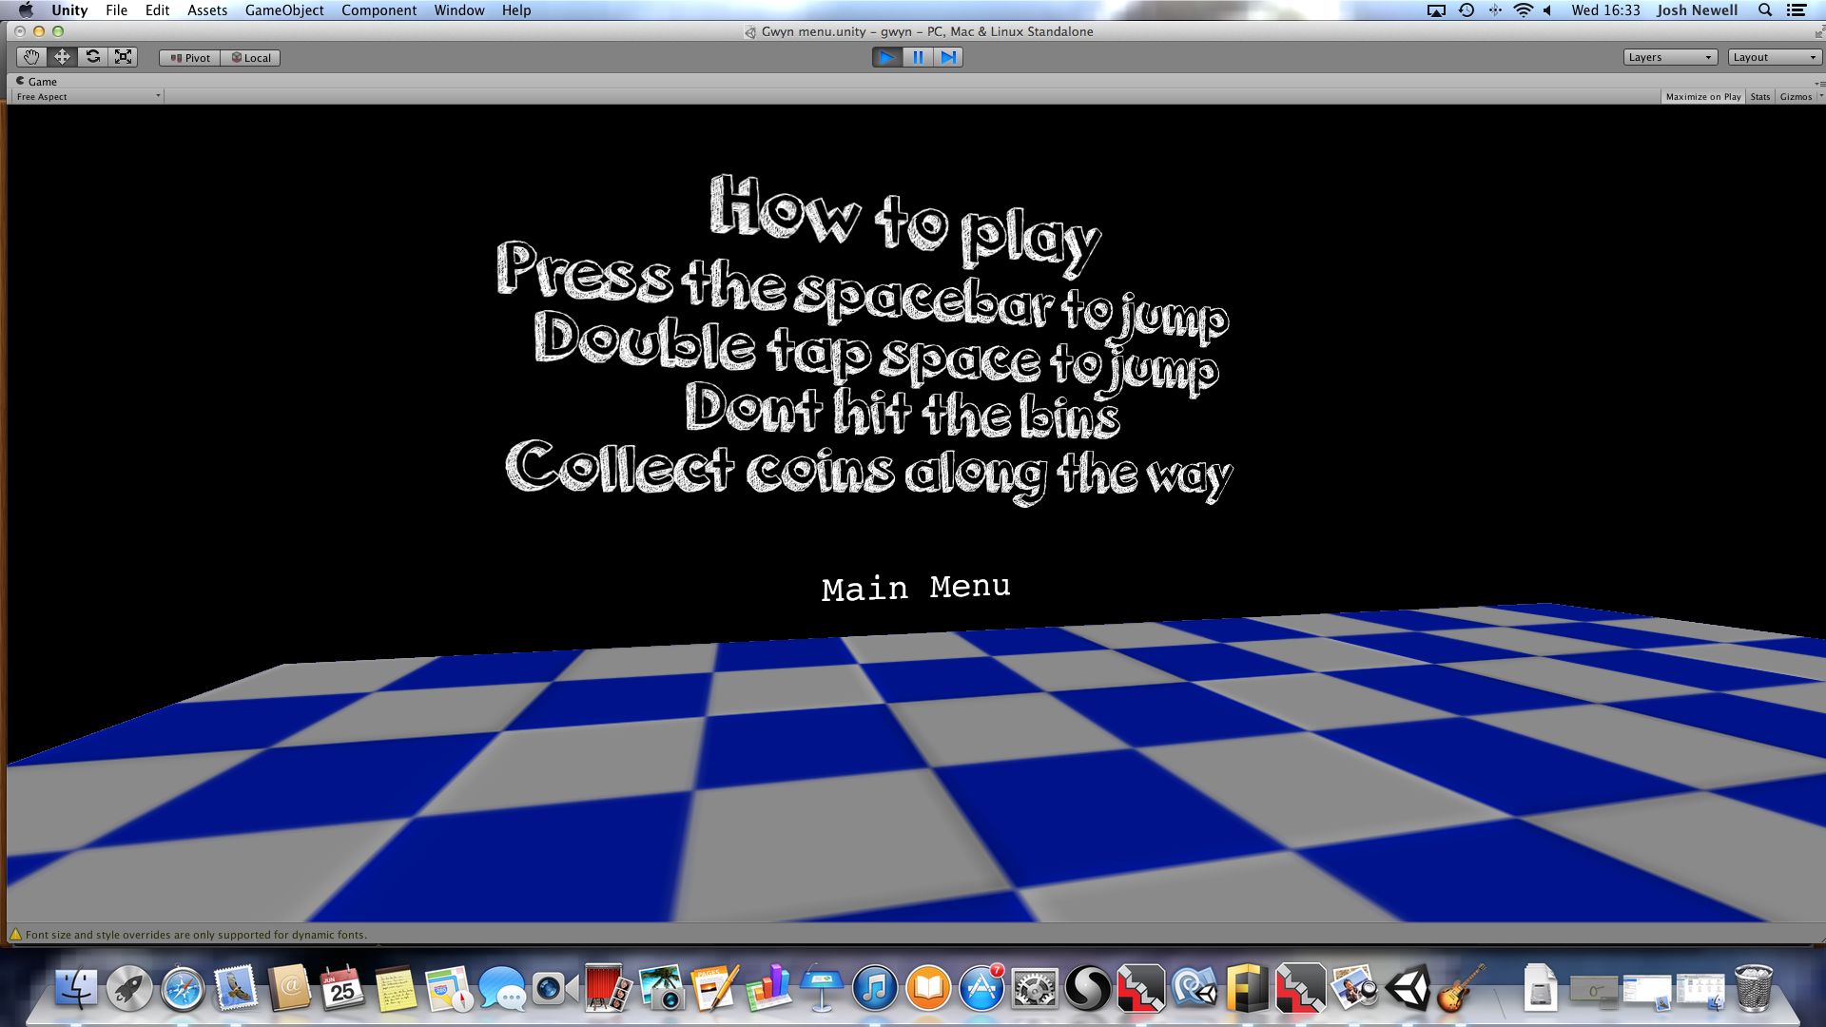This screenshot has width=1826, height=1027.
Task: Open Unity from the dock
Action: [1408, 989]
